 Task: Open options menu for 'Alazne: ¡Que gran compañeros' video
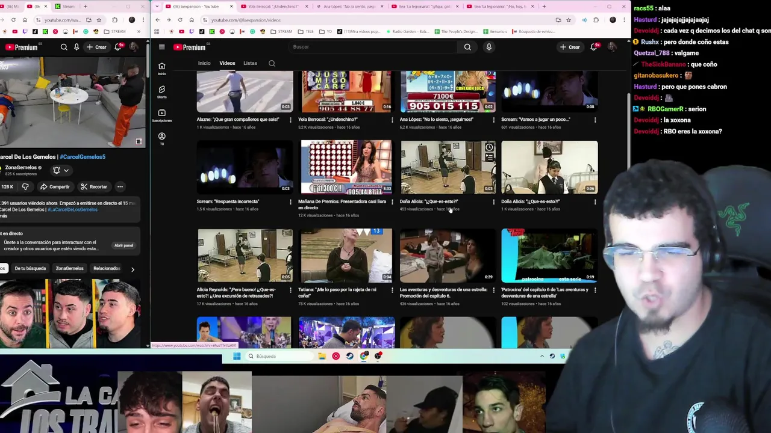click(x=290, y=120)
